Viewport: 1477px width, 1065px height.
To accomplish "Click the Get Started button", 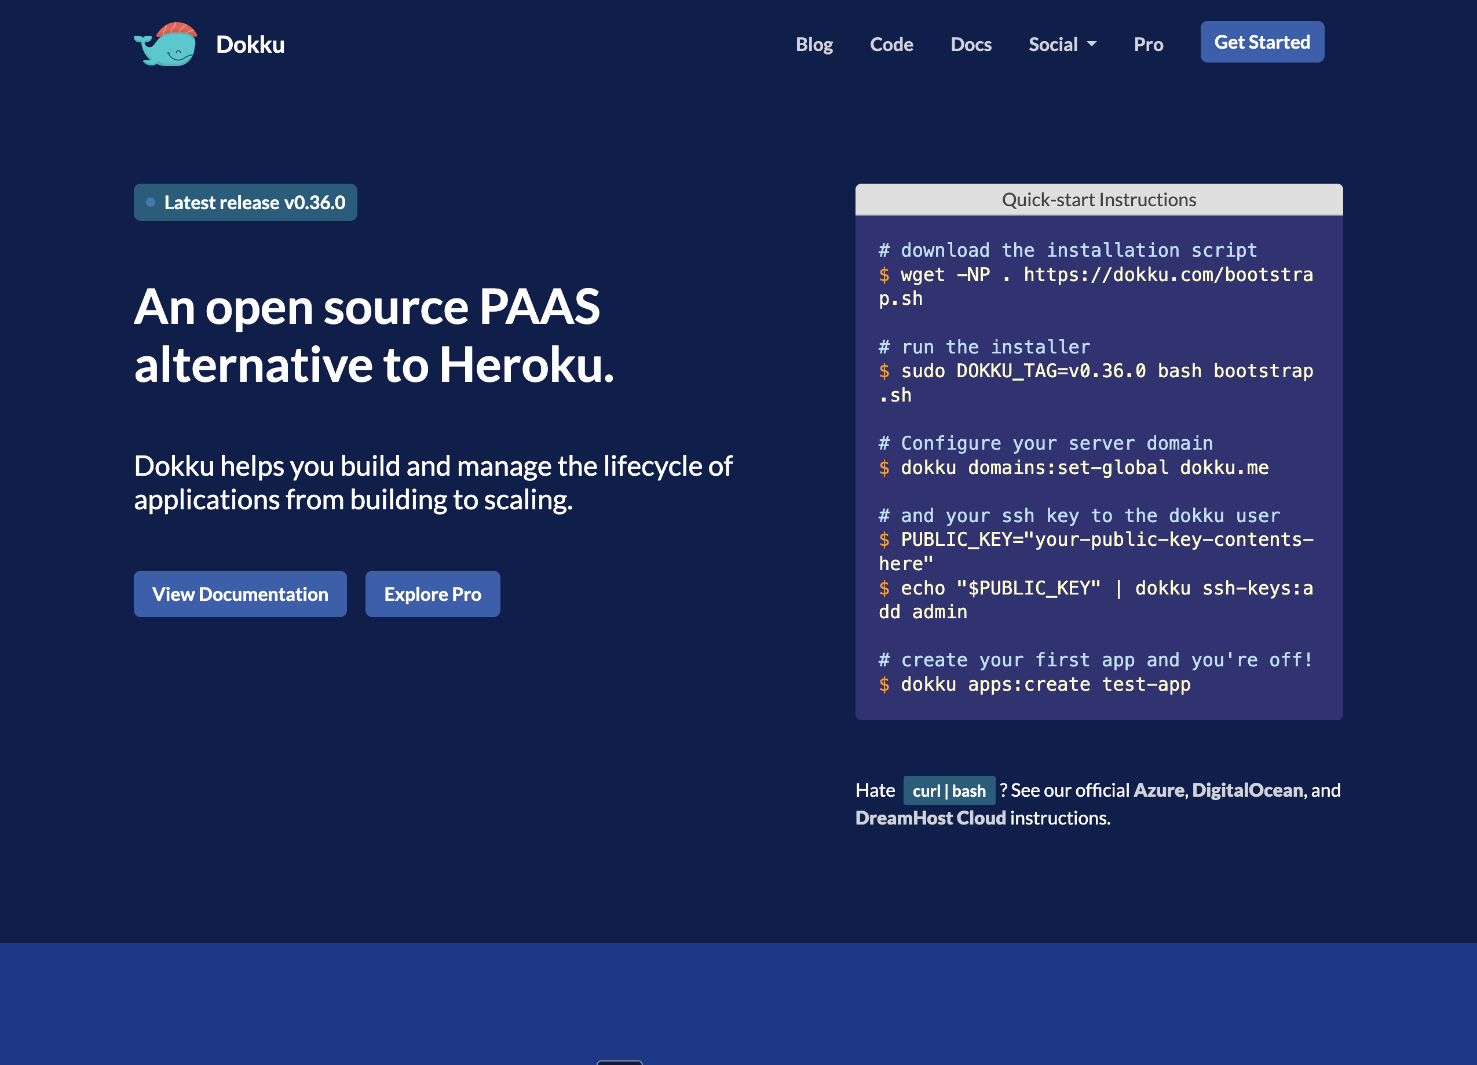I will pos(1262,42).
